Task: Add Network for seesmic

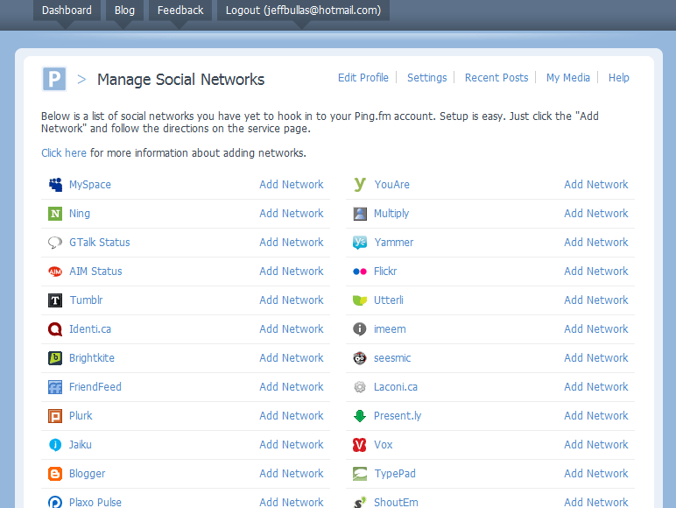Action: pyautogui.click(x=596, y=358)
